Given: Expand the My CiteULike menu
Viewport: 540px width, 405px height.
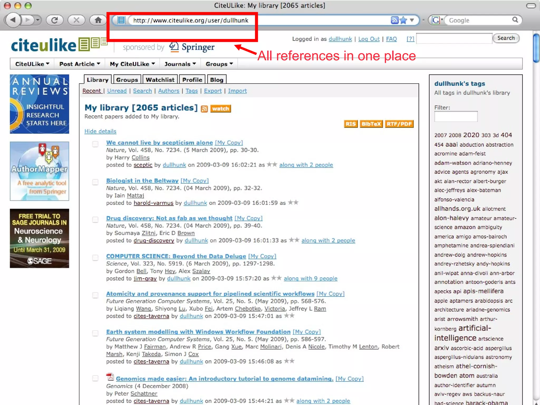Looking at the screenshot, I should (132, 64).
